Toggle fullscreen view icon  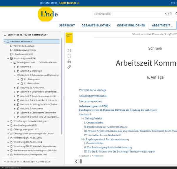coord(69,56)
